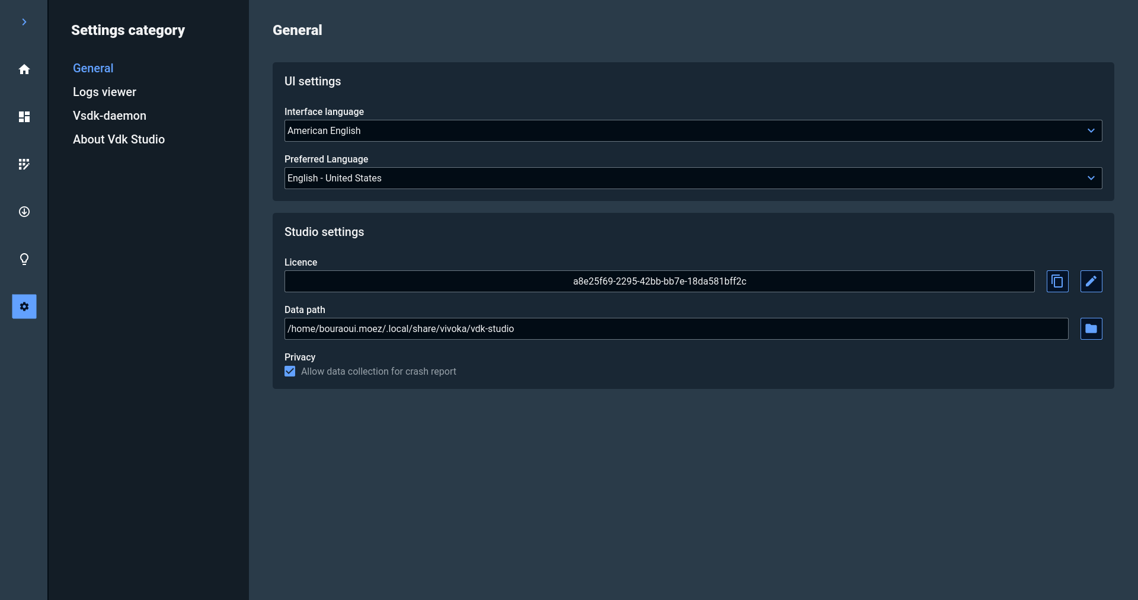Open the Logs viewer settings category
This screenshot has height=600, width=1138.
104,92
